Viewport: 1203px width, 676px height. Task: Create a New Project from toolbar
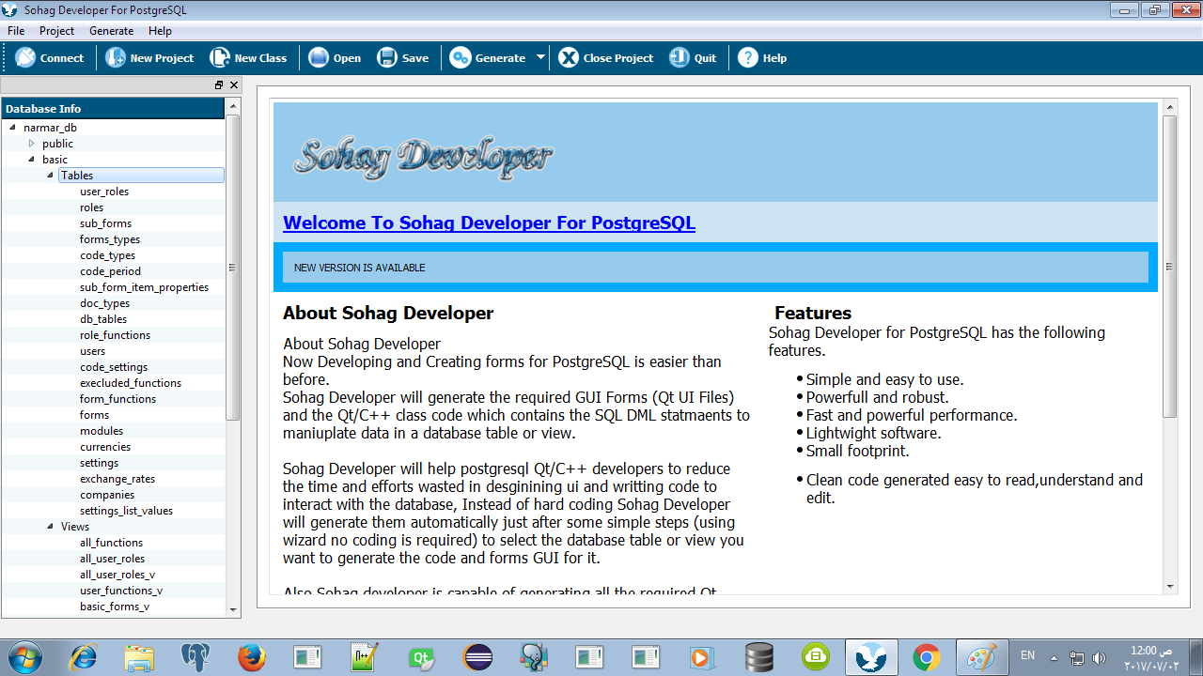(x=116, y=58)
